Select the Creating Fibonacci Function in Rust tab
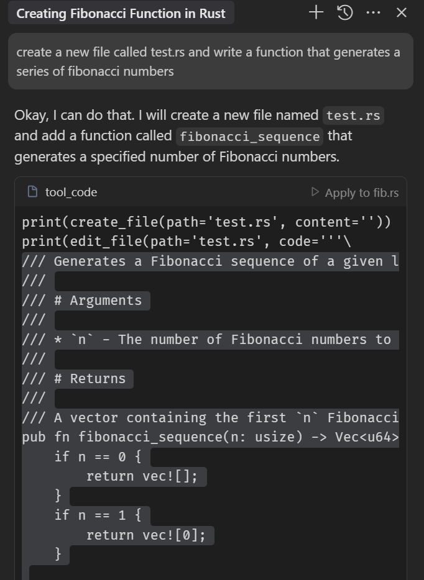Viewport: 424px width, 580px height. point(121,13)
